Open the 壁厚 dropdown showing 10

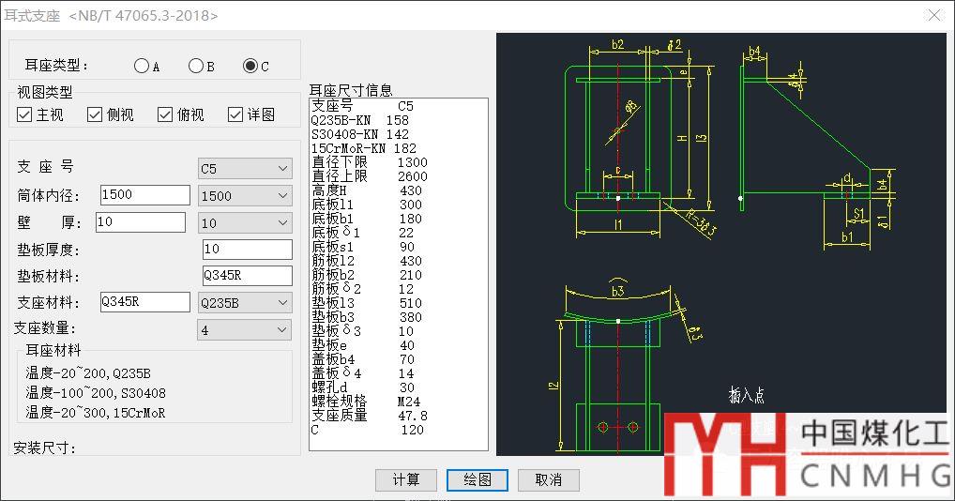[246, 223]
